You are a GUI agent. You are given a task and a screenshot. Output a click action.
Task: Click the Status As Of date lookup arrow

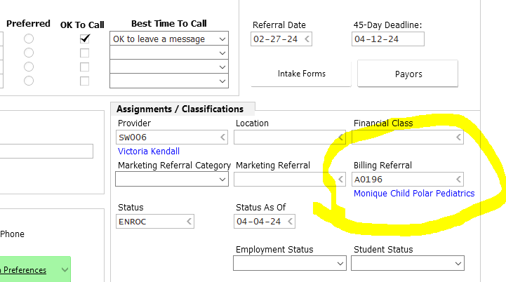[x=289, y=222]
